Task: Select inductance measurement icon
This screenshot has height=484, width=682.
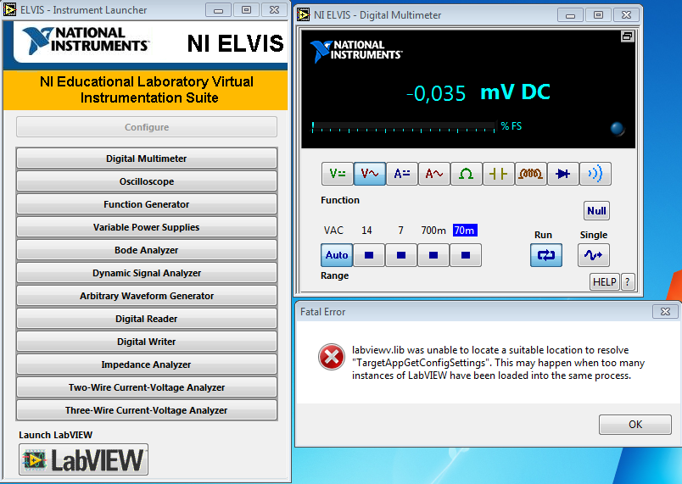Action: [530, 174]
